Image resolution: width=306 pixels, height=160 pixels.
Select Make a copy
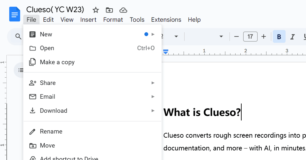92,62
